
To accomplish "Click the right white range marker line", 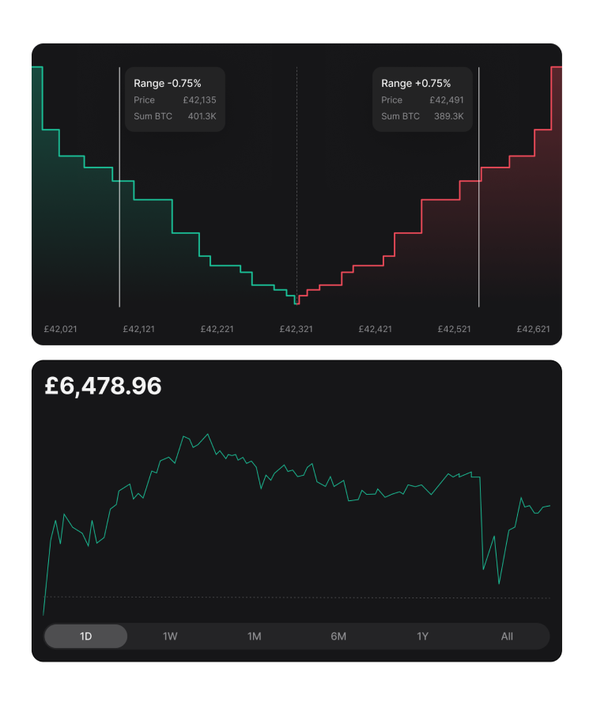I will coord(479,237).
